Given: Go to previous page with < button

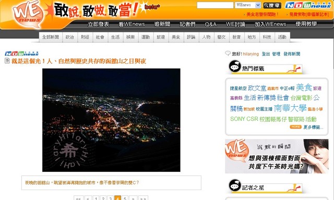Looking at the screenshot, I should tap(88, 198).
